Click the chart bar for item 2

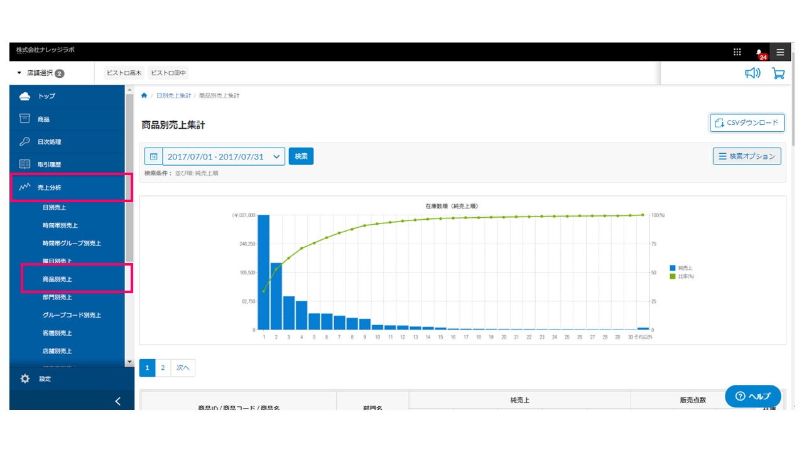[276, 296]
